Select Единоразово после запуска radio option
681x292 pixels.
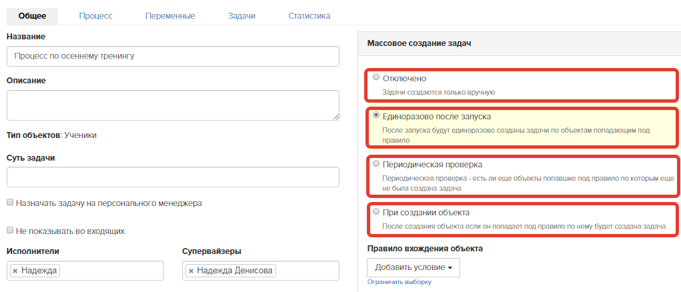point(376,115)
